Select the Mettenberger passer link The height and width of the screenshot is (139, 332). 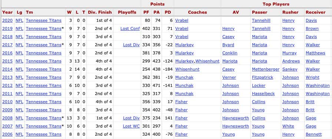[x=266, y=69]
